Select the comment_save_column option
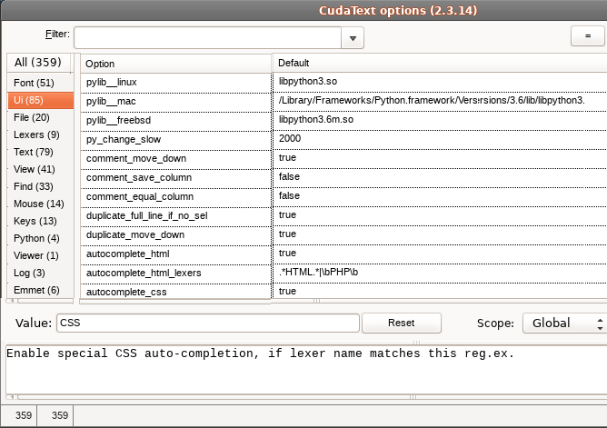The width and height of the screenshot is (607, 428). [x=176, y=177]
